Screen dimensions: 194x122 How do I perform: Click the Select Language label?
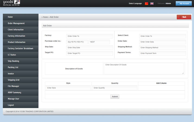coord(135,4)
